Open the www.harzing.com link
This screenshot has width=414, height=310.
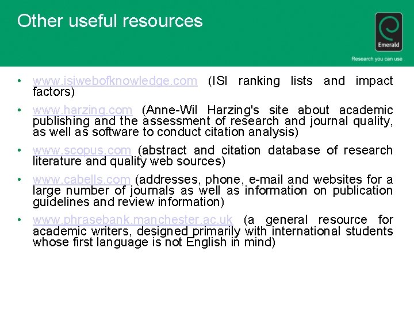coord(82,110)
